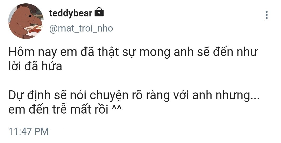281x143 pixels.
Task: Click the tweet line starting "Hôm nay em"
Action: point(133,52)
